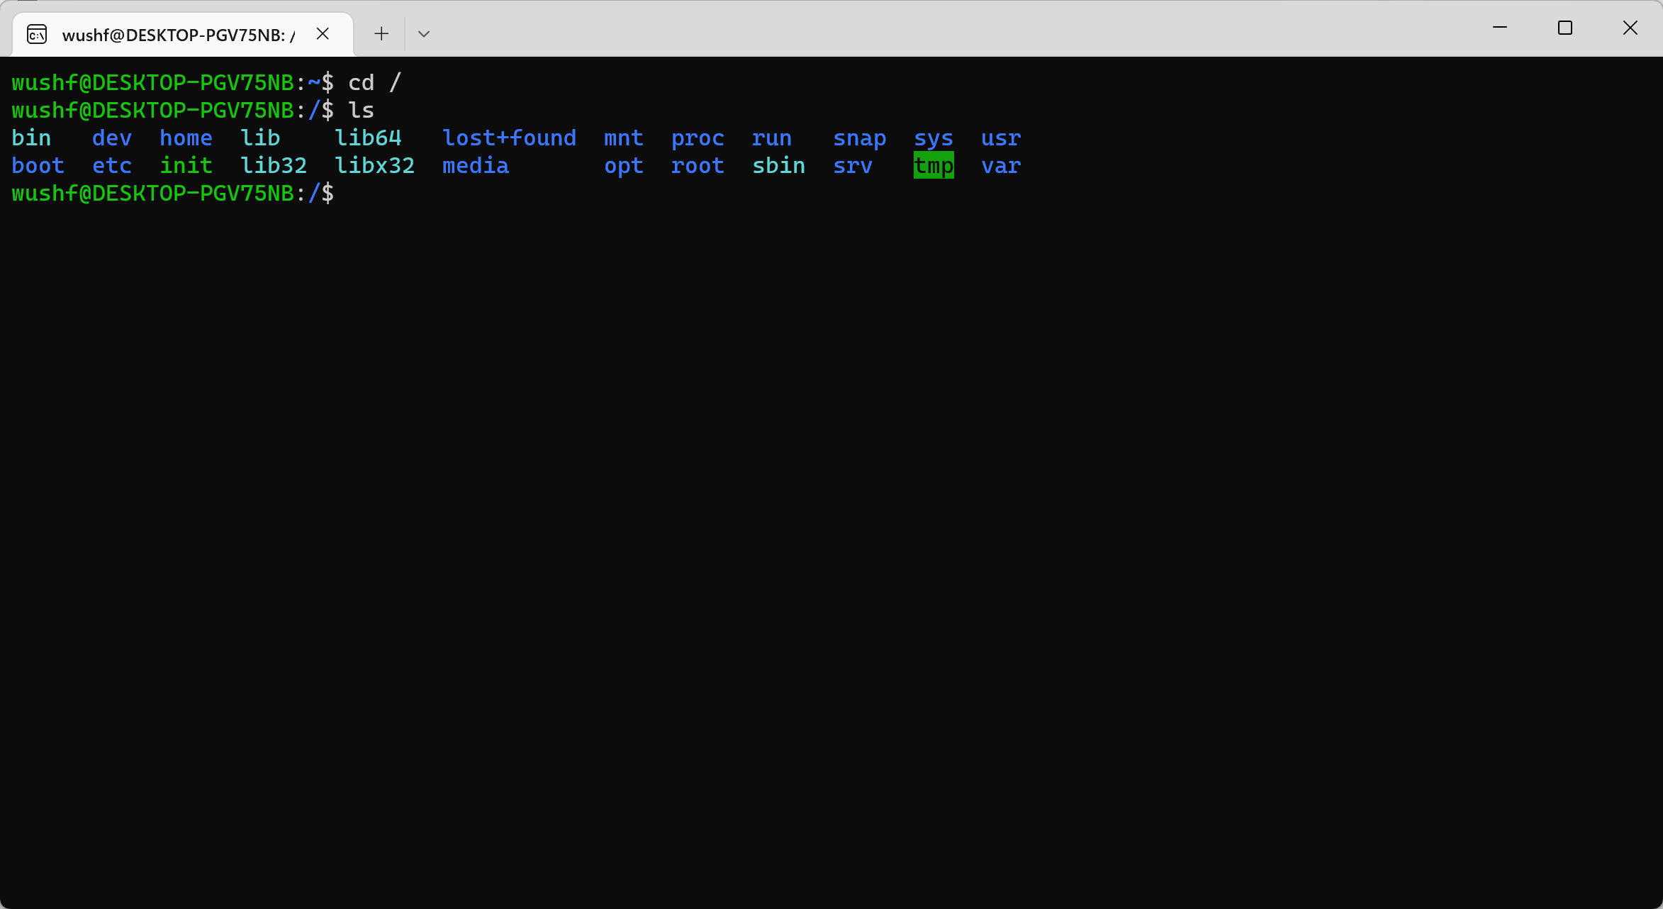Click the 'init' file name
This screenshot has width=1663, height=909.
pos(186,166)
